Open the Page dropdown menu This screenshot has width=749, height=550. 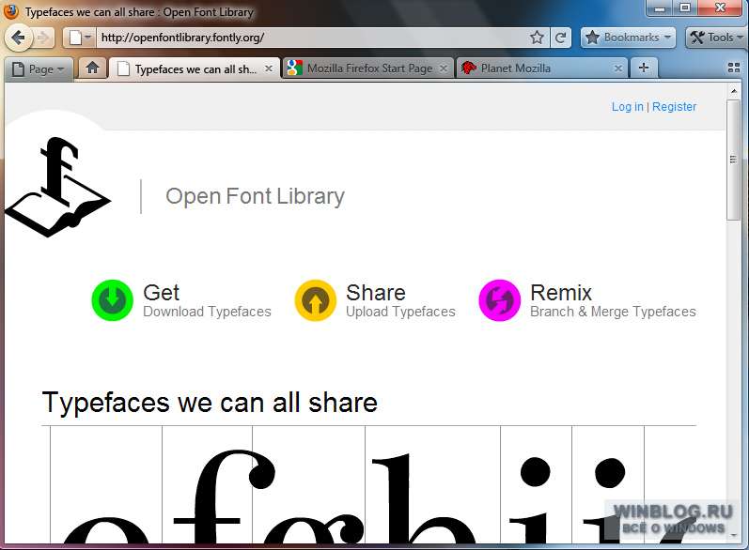click(39, 69)
